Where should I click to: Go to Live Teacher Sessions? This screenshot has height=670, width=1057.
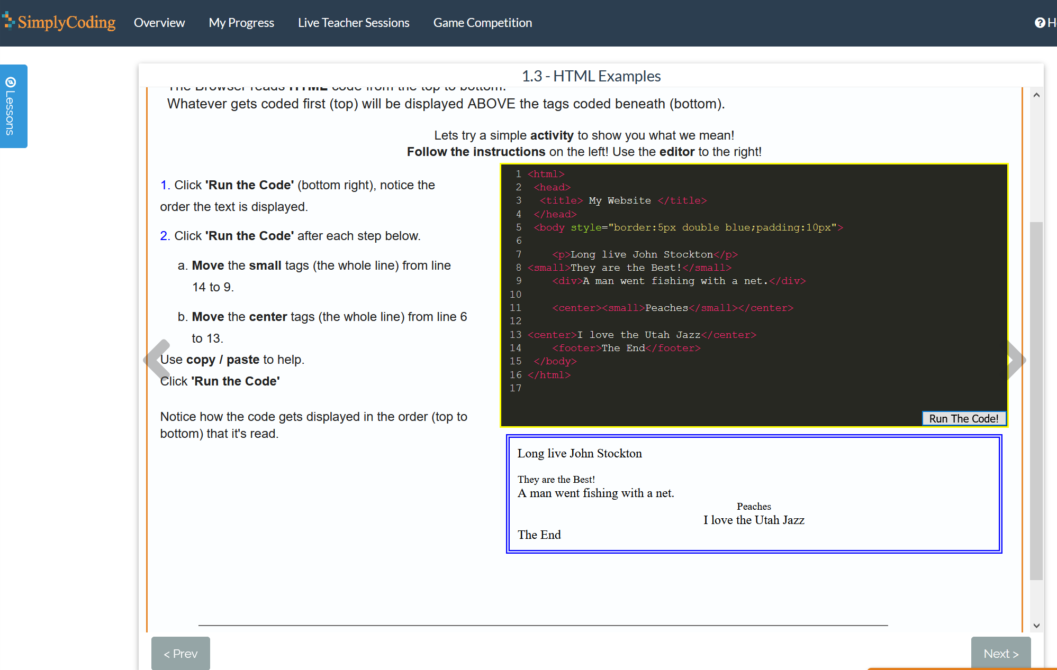pos(354,23)
